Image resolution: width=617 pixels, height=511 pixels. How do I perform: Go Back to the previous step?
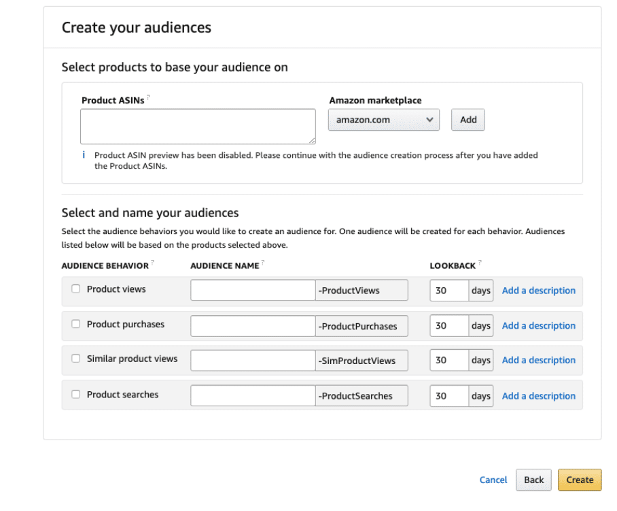point(533,480)
